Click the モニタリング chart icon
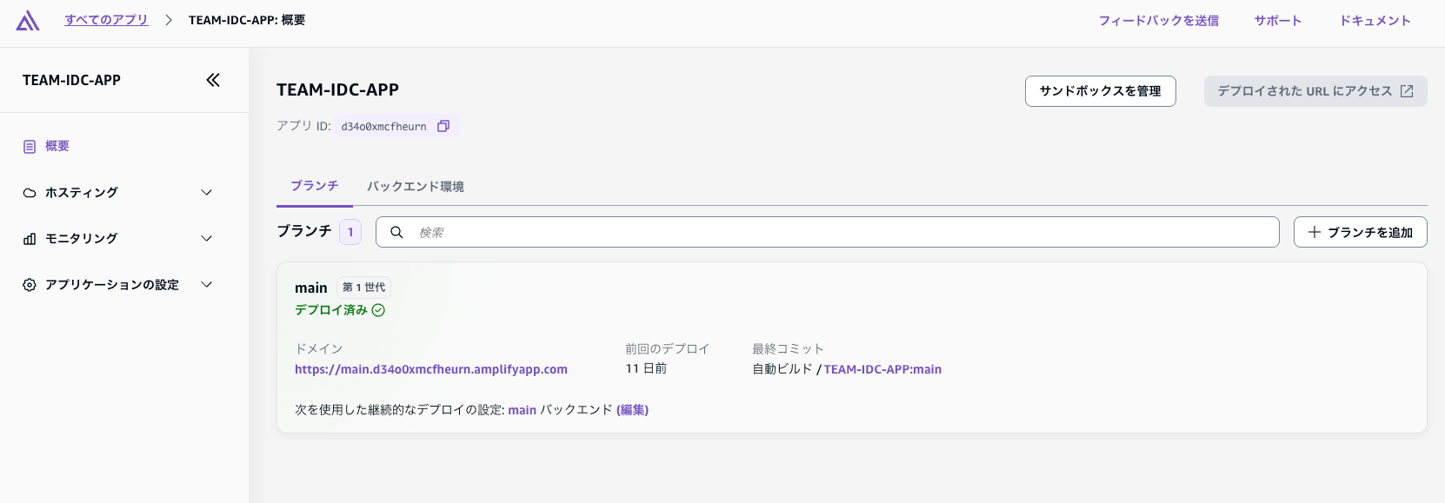Screen dimensions: 1445x503 click(x=30, y=239)
